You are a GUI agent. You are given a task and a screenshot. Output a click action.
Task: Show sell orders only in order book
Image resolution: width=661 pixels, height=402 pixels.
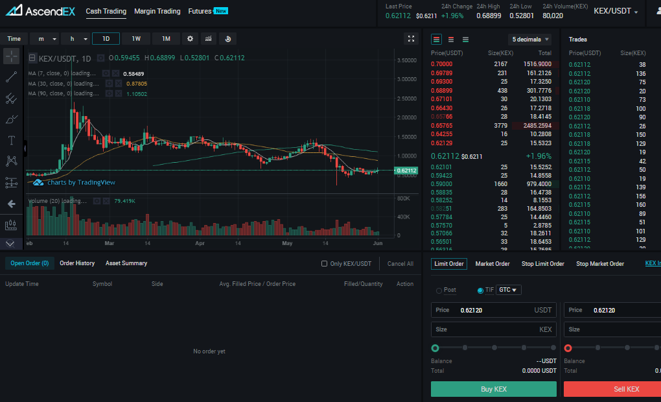point(450,40)
